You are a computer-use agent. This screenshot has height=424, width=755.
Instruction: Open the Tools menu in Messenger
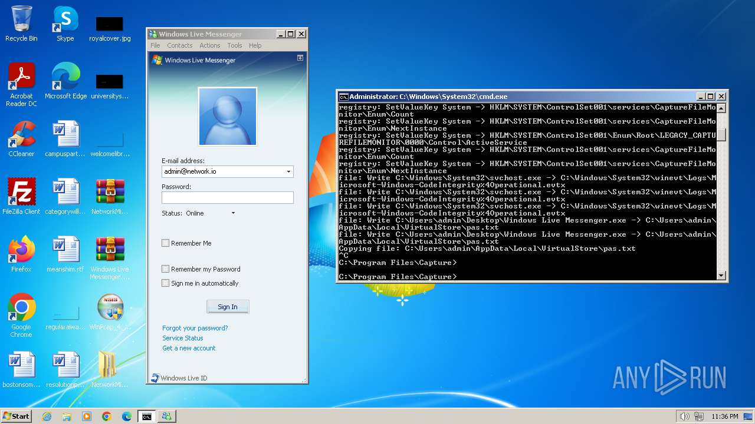click(235, 45)
